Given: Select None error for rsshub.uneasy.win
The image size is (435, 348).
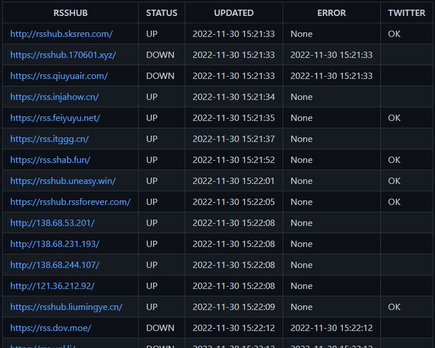Looking at the screenshot, I should click(301, 181).
